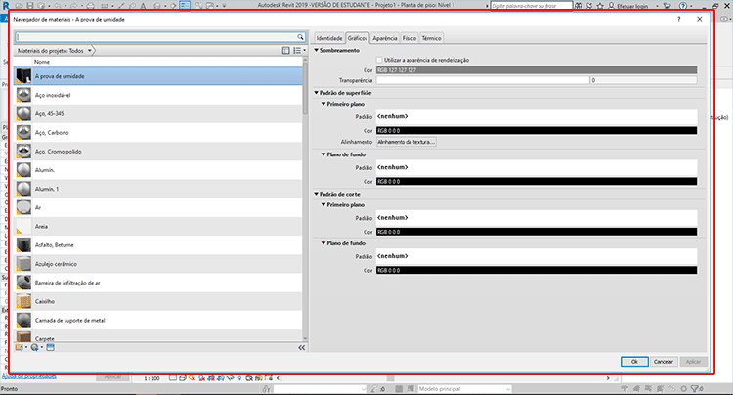Click the Caixilho material thumbnail
The width and height of the screenshot is (733, 395).
click(x=23, y=301)
